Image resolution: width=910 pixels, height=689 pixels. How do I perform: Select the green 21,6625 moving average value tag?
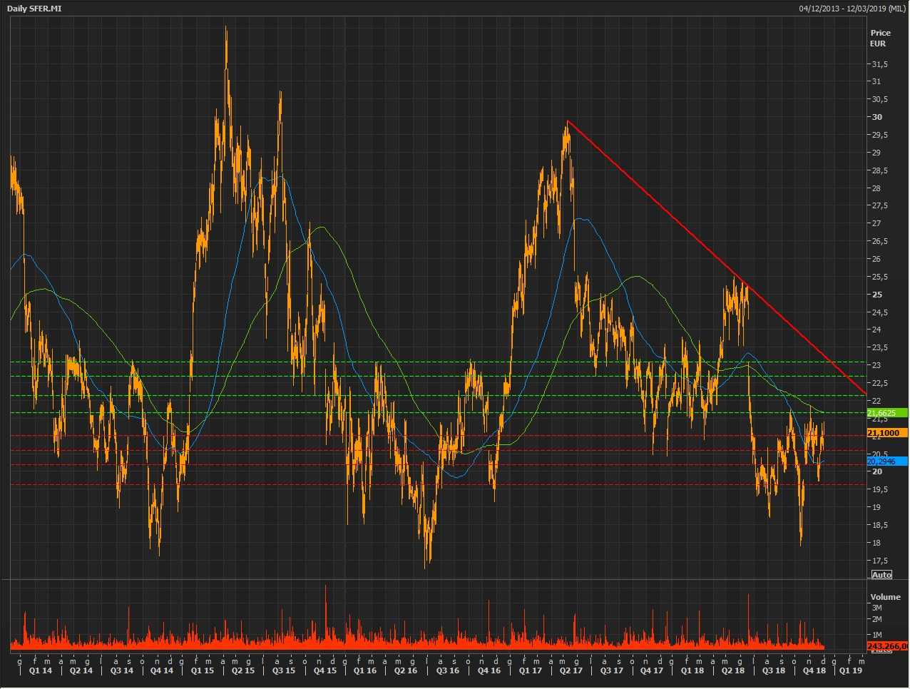[x=886, y=413]
